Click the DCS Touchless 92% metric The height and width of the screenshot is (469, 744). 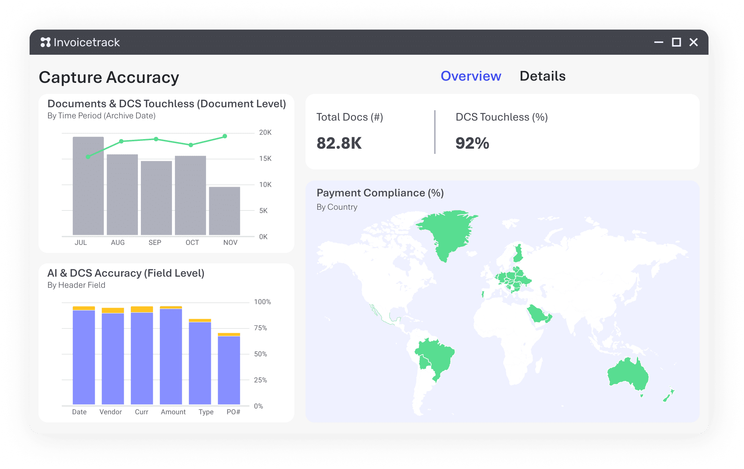tap(472, 144)
